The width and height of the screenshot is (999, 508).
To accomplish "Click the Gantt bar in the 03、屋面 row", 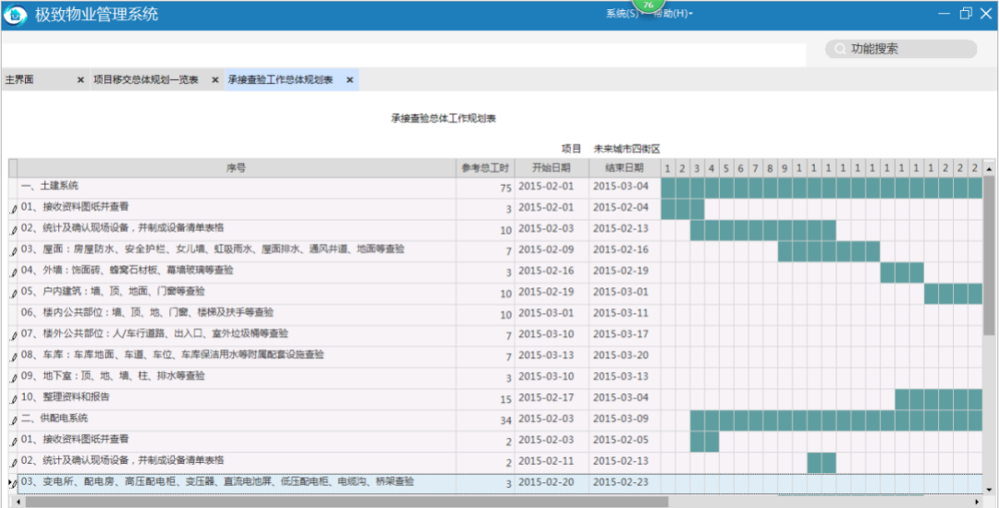I will [x=829, y=251].
